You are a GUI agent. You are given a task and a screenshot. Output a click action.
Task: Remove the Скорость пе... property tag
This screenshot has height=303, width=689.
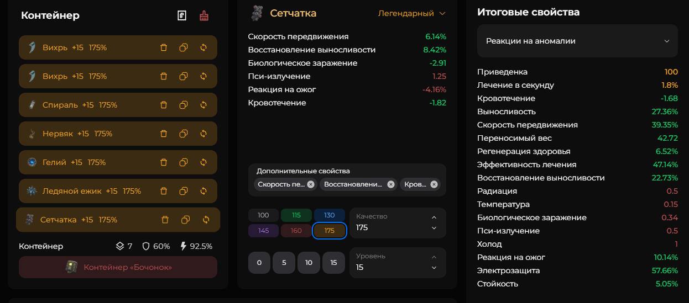311,184
